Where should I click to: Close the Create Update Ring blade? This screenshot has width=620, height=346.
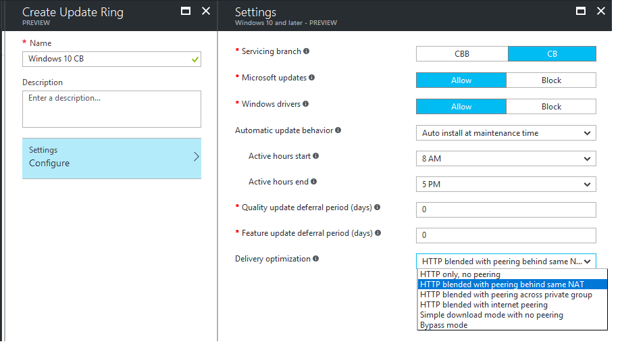pos(206,11)
